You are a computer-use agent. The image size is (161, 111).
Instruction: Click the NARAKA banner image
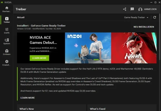point(134,48)
